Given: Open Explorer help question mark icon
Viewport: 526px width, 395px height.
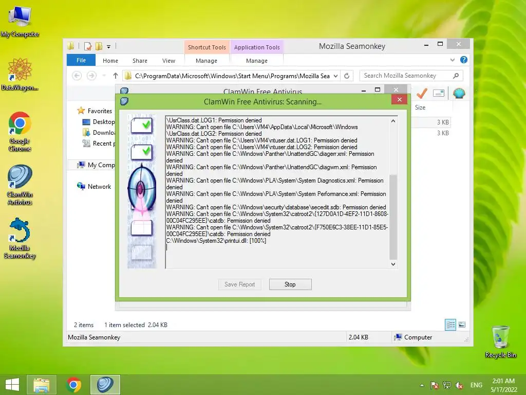Looking at the screenshot, I should [x=464, y=60].
